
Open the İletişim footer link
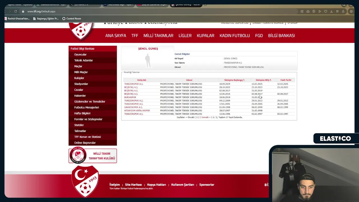pos(114,185)
